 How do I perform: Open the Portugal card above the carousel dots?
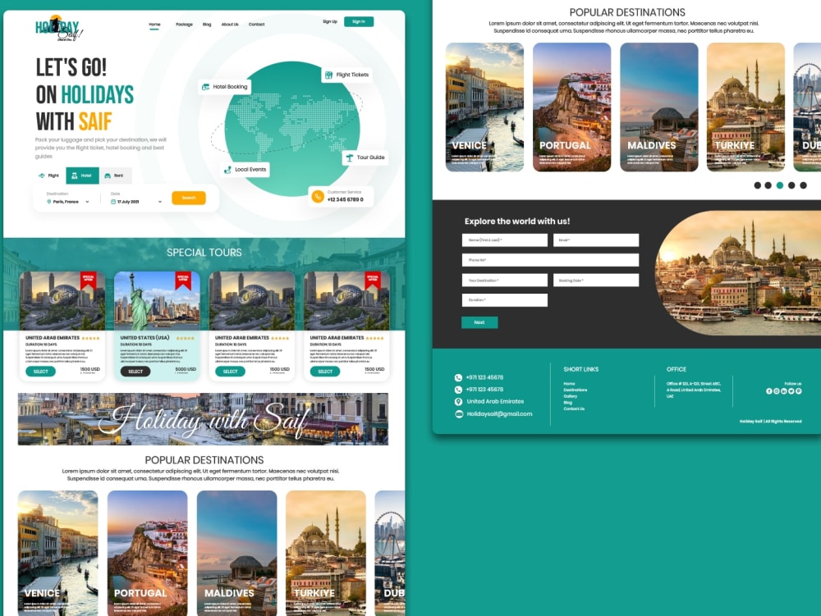click(571, 107)
